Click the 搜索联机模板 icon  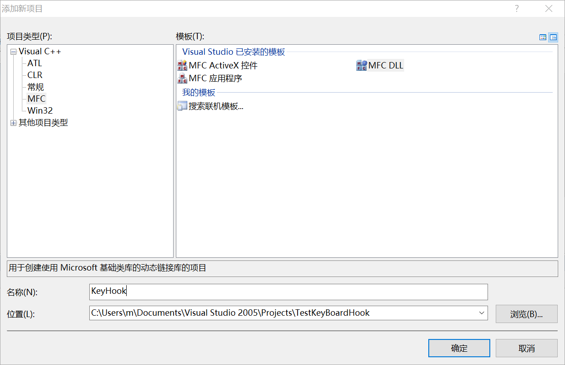[x=182, y=107]
